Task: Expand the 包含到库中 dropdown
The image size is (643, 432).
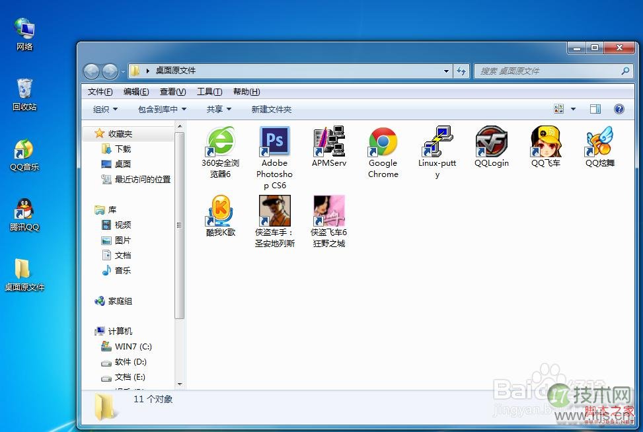Action: click(162, 110)
